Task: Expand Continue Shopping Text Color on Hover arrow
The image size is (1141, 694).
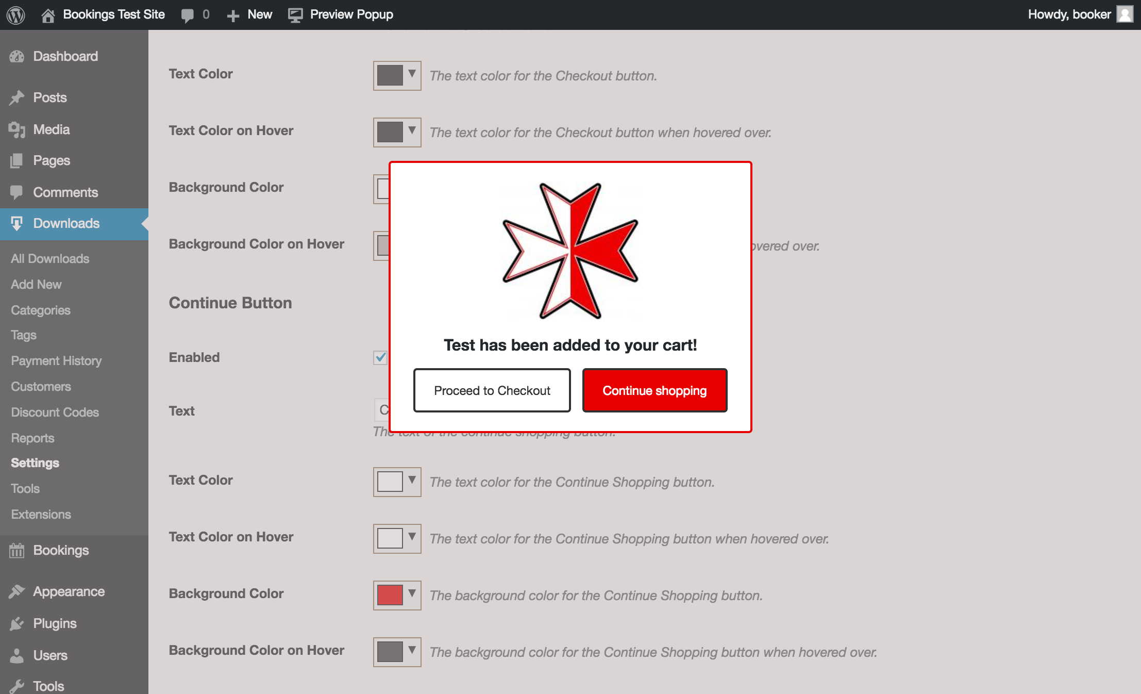Action: pyautogui.click(x=412, y=537)
